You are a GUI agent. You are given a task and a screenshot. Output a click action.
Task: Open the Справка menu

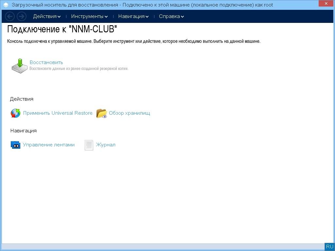171,16
